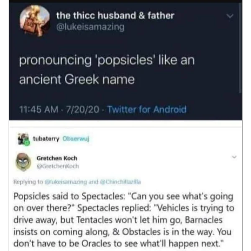The image size is (251, 251).
Task: Click the scrollbar at the tweet's right edge
Action: [240, 48]
